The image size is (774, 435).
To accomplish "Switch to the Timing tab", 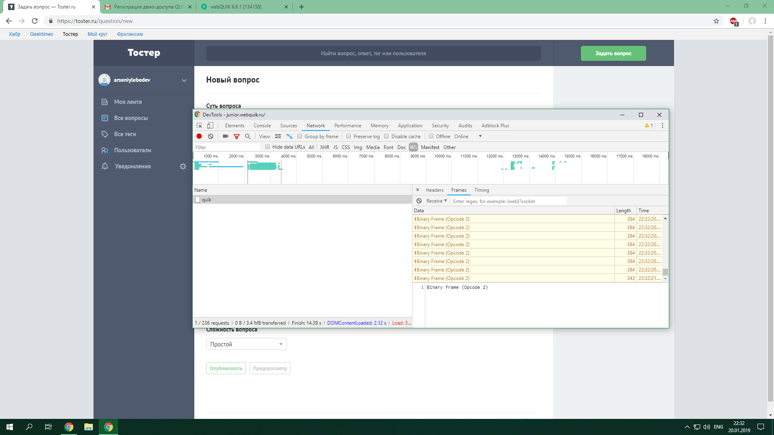I will point(482,190).
